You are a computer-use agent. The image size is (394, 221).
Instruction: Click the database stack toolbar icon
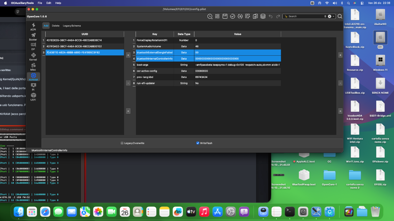point(263,16)
